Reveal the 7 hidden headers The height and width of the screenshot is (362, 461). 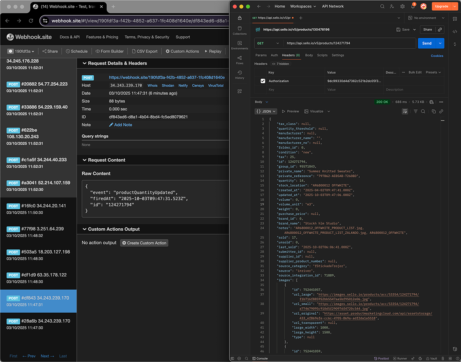click(x=281, y=64)
